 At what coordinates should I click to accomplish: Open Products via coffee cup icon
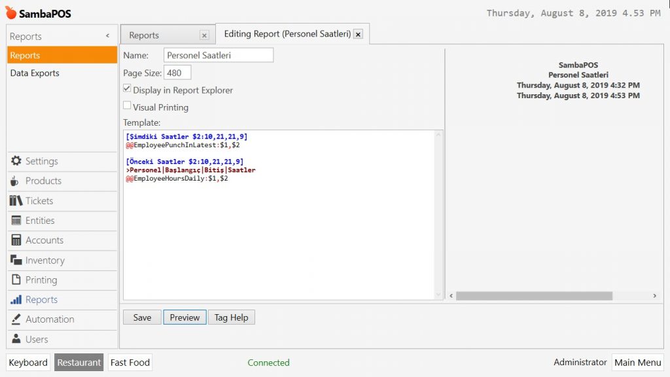coord(16,181)
